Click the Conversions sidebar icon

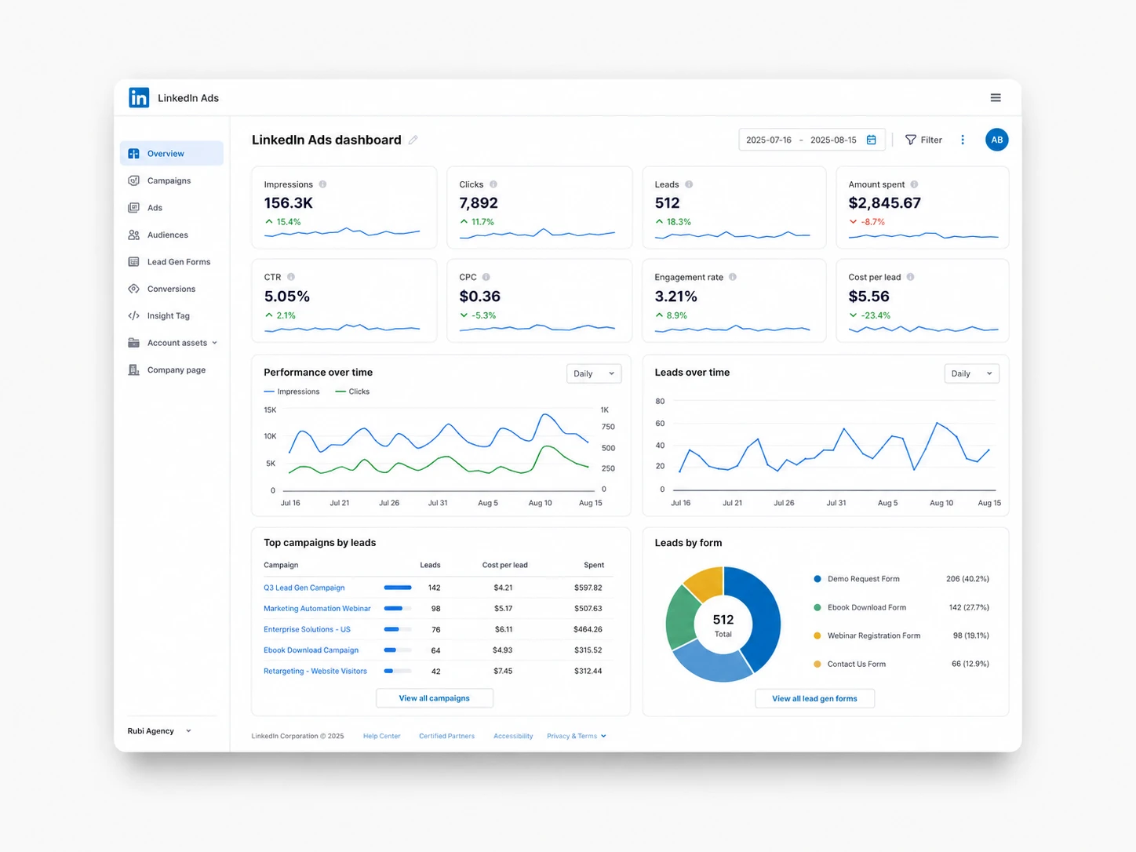[133, 289]
